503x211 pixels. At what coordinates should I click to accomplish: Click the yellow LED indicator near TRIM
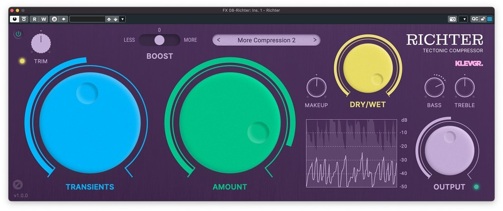click(22, 61)
